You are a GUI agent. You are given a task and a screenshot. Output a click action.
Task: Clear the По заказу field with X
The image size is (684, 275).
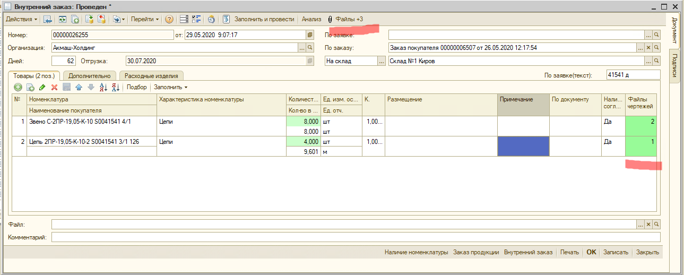click(648, 48)
